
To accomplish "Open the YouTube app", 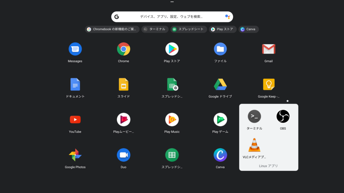I will (x=75, y=120).
